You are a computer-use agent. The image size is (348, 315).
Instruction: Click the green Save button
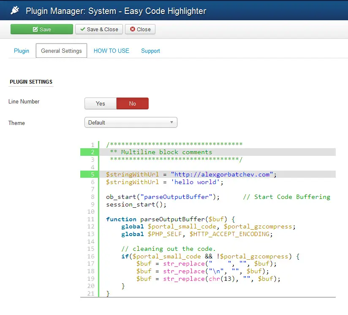click(42, 29)
